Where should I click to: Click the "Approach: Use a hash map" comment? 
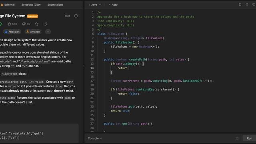click(x=146, y=17)
